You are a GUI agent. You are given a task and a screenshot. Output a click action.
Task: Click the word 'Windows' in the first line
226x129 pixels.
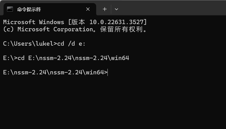51,22
